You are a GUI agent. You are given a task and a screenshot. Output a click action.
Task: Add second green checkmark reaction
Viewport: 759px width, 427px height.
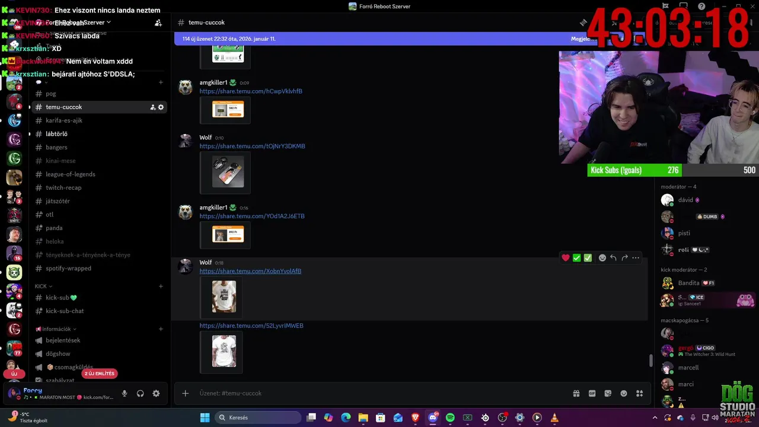click(x=588, y=257)
